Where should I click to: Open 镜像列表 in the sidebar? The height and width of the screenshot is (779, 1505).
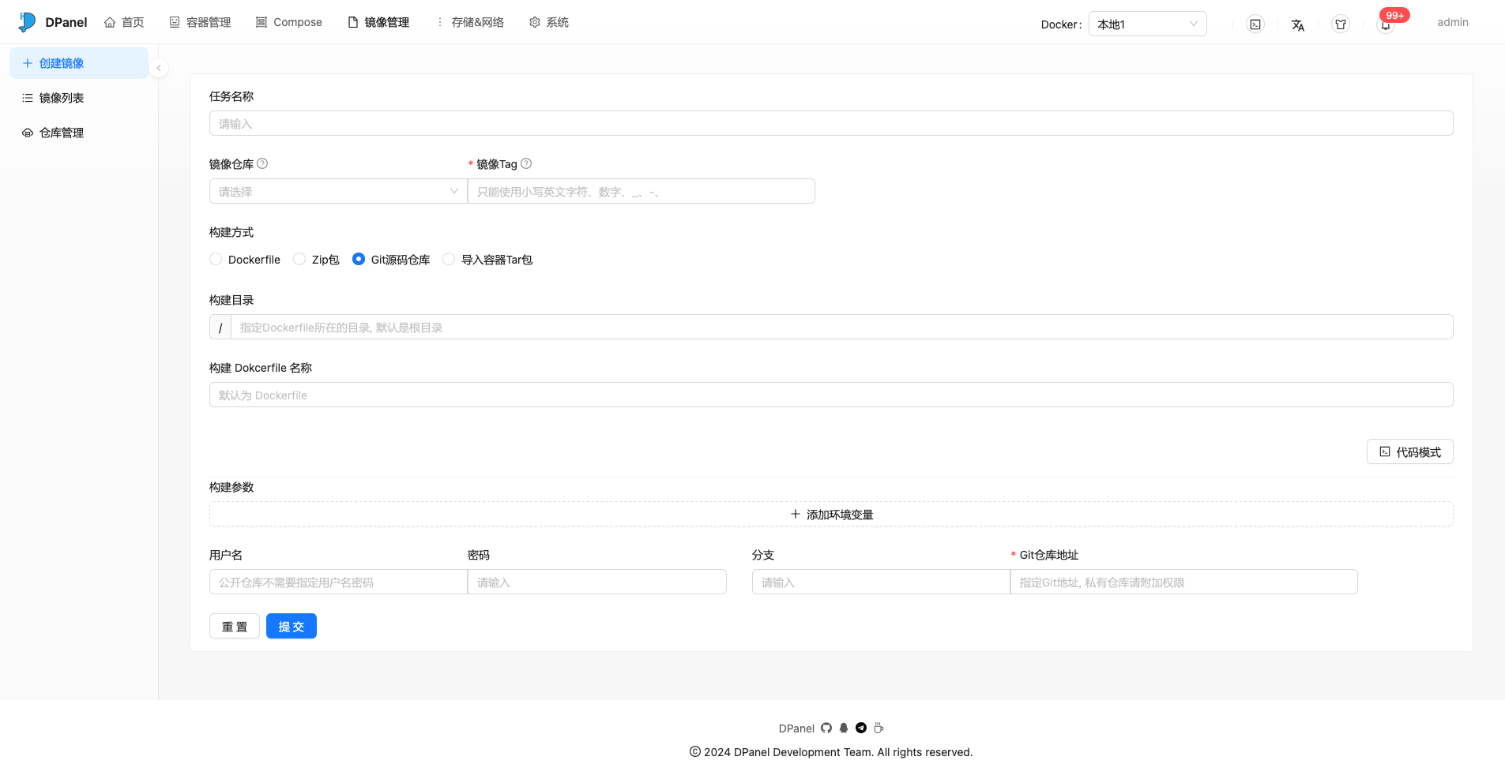tap(62, 98)
